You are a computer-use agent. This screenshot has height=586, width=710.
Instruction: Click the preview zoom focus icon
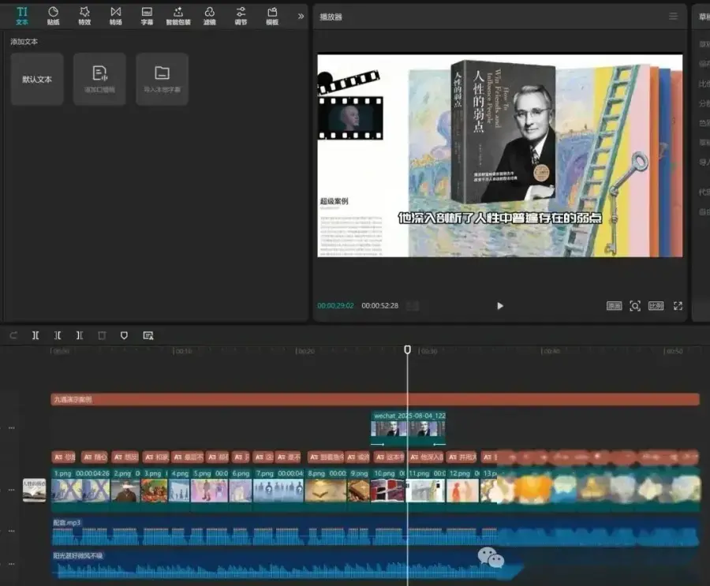(x=635, y=306)
